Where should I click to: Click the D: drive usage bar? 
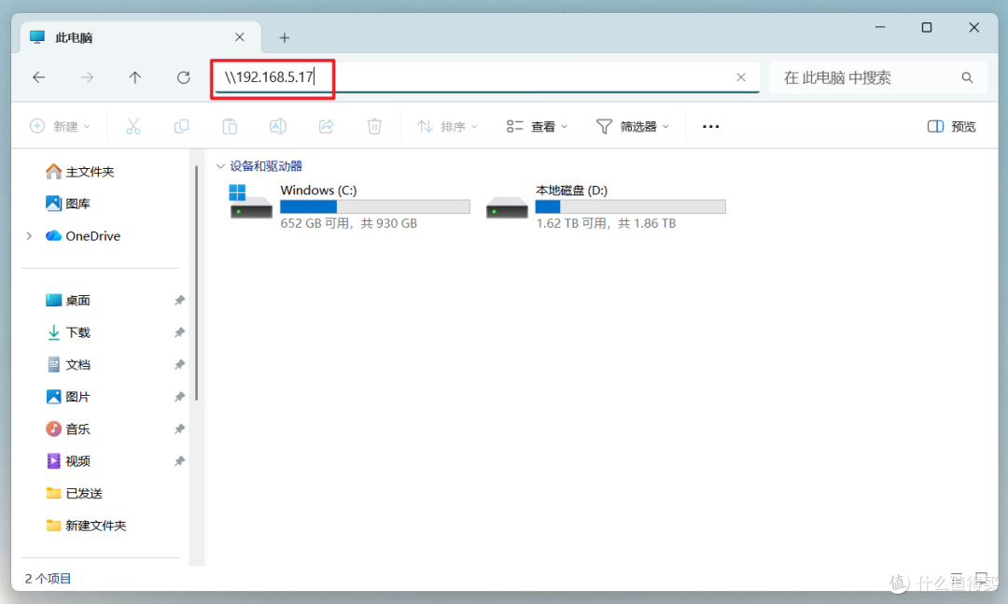click(630, 206)
